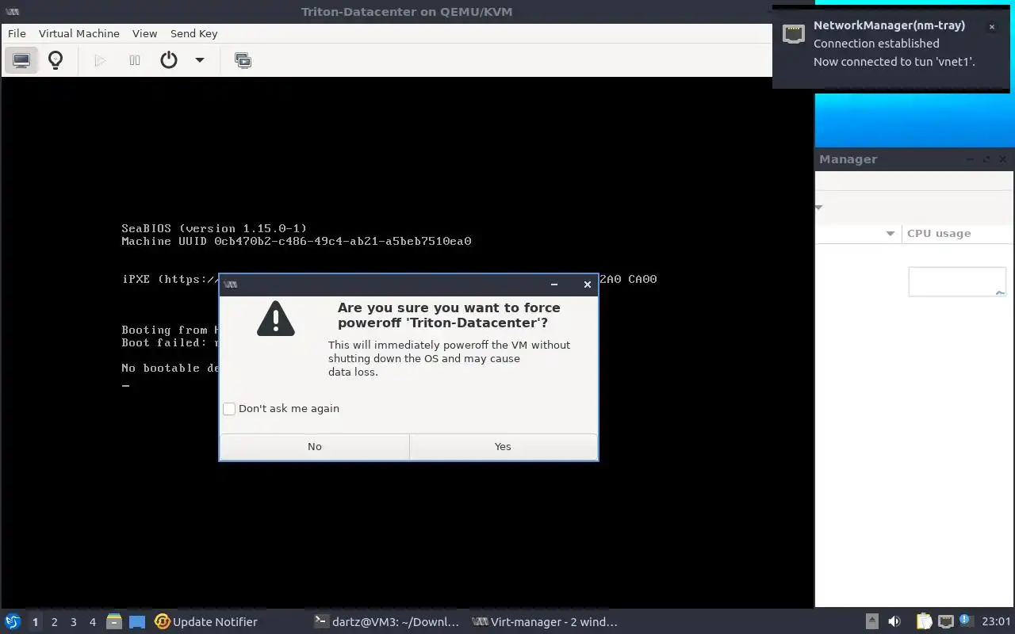Click the warning triangle icon in dialog
Viewport: 1015px width, 634px height.
(276, 319)
